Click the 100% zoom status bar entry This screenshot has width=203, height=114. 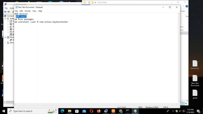tap(140, 107)
